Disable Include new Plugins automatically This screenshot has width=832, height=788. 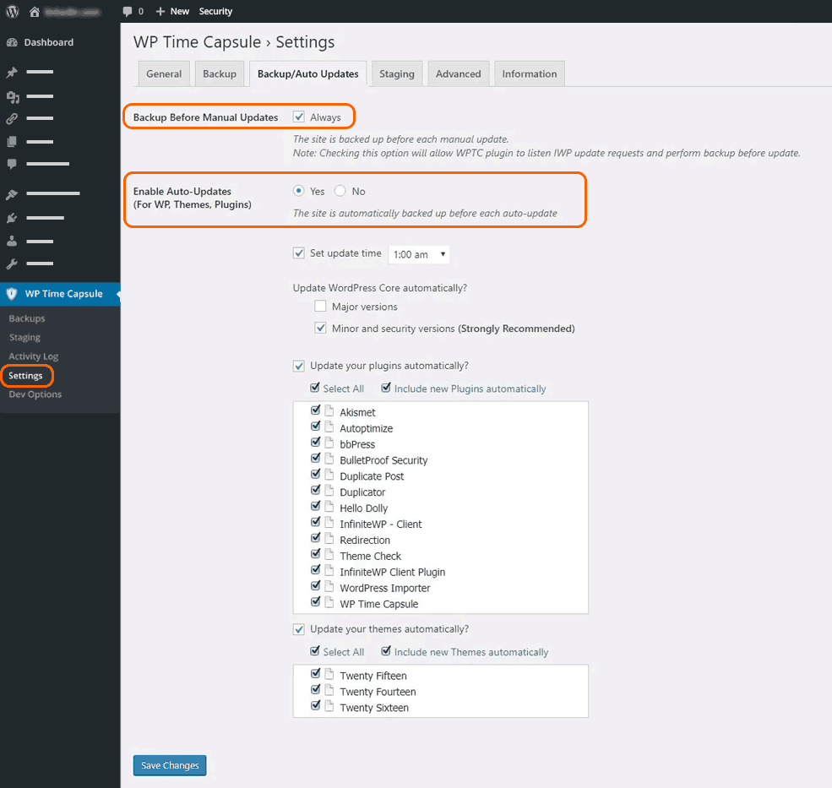[386, 387]
